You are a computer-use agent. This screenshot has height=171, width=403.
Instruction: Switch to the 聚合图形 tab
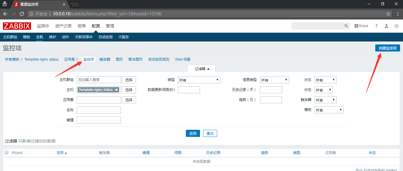[136, 59]
